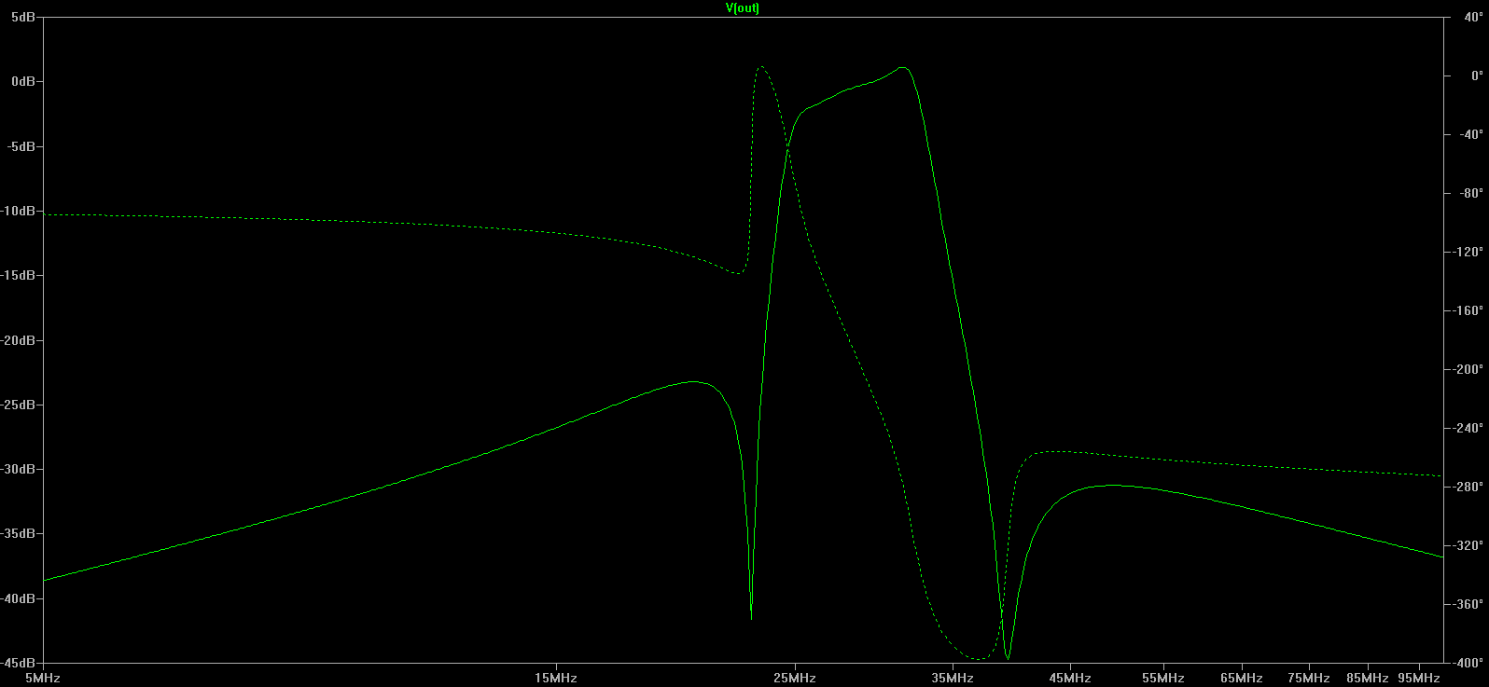Click the 25MHz frequency axis label
This screenshot has width=1489, height=687.
pyautogui.click(x=794, y=678)
